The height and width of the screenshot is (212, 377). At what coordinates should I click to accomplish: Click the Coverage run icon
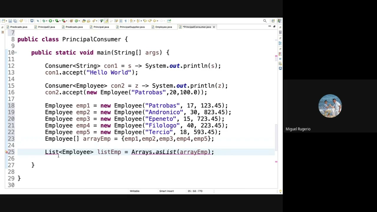[56, 21]
